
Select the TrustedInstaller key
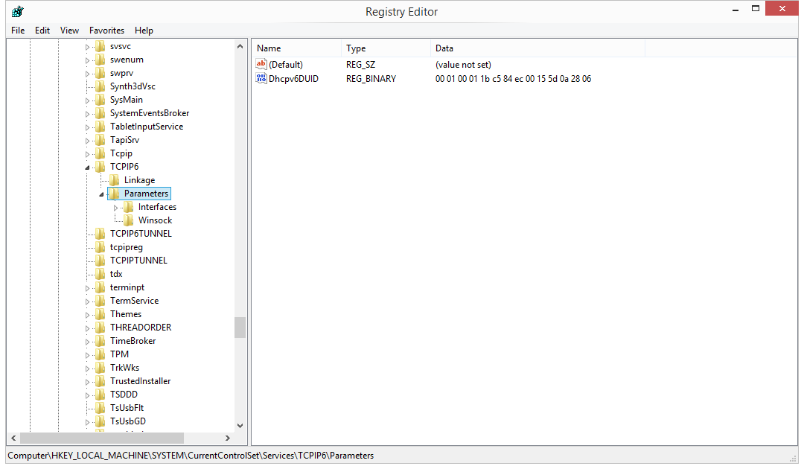pos(141,380)
